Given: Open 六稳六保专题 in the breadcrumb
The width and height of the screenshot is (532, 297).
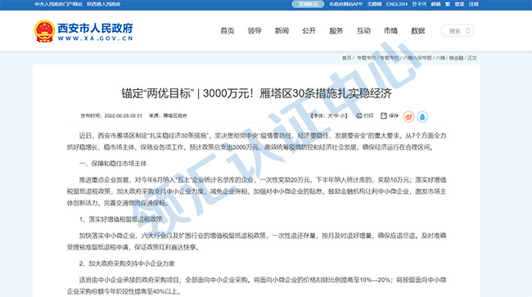Looking at the screenshot, I should pos(417,58).
